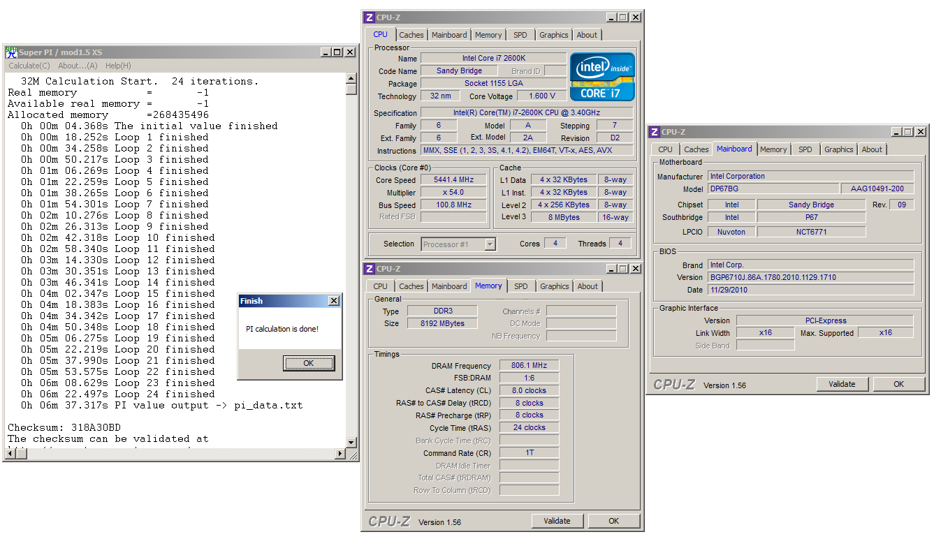
Task: Click the Loop 24 finished line
Action: [117, 394]
